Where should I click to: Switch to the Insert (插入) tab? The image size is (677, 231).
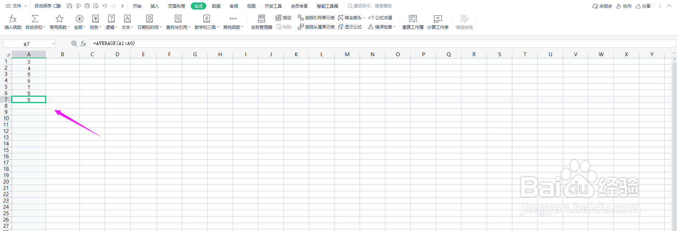155,6
